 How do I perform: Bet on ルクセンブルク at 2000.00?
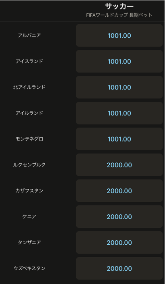pyautogui.click(x=119, y=165)
